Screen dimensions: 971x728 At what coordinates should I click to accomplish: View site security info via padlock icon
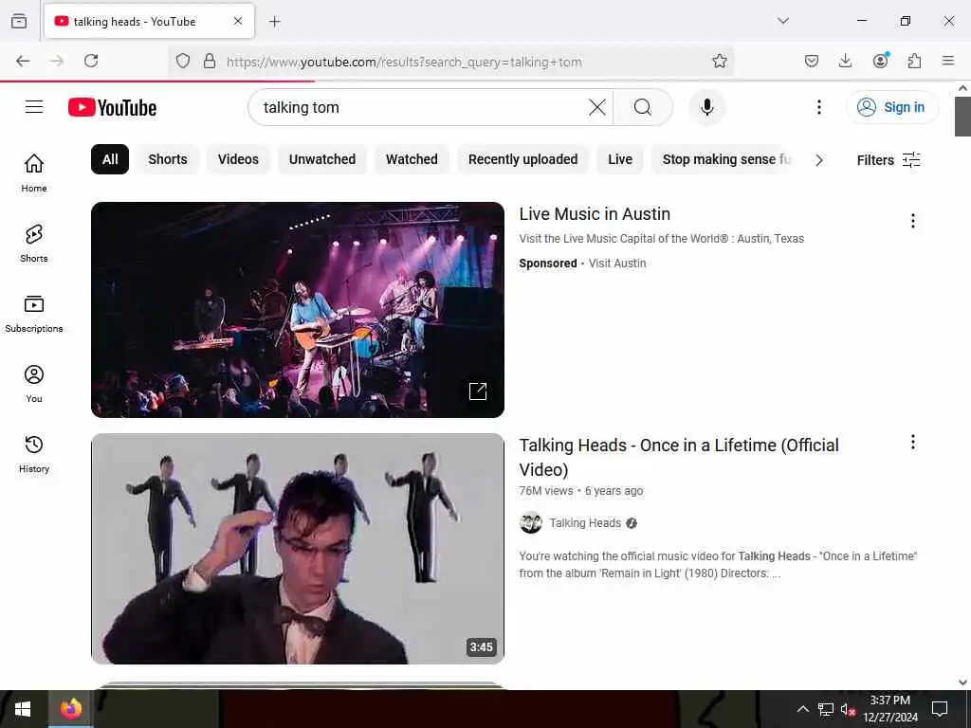(x=210, y=61)
